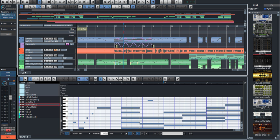
Task: Switch to the FX tab
Action: click(271, 5)
